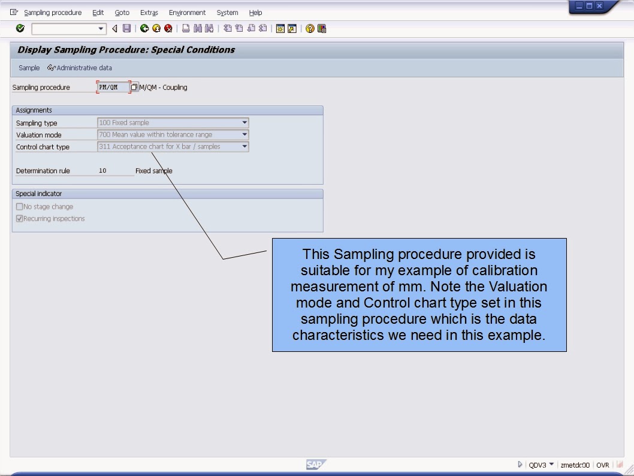
Task: Open the Control chart type dropdown
Action: [x=244, y=146]
